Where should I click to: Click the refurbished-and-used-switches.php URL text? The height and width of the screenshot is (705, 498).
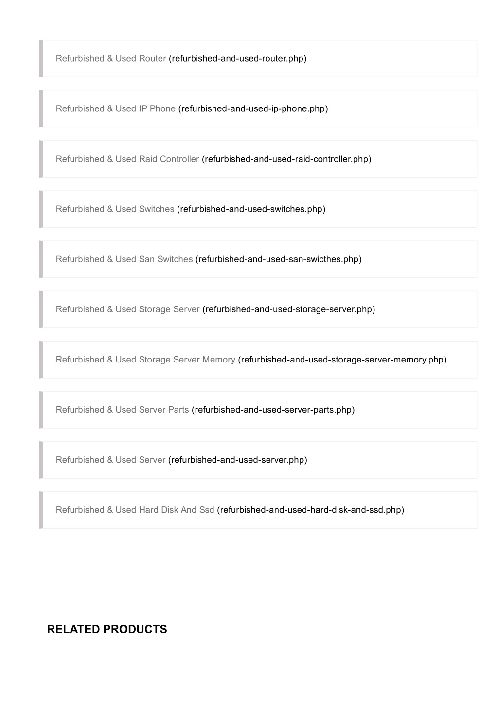tap(251, 209)
